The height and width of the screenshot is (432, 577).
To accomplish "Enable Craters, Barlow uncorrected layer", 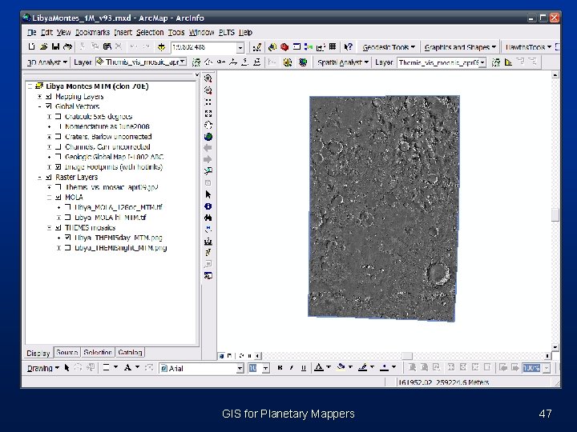I will 59,136.
